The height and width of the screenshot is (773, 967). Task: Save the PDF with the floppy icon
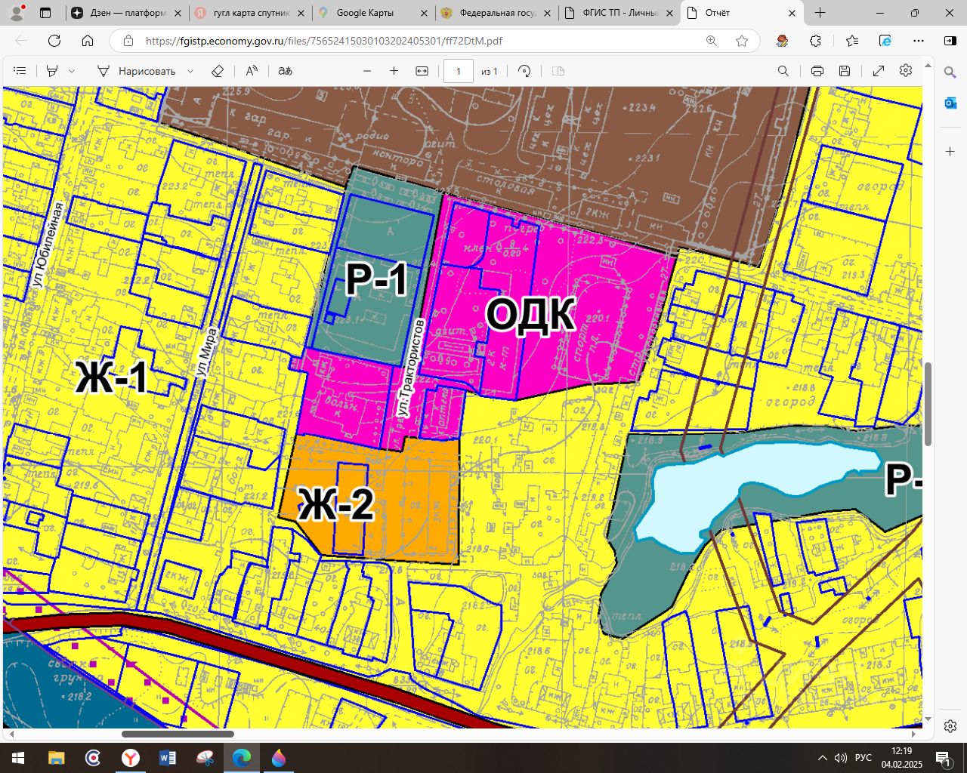[845, 71]
